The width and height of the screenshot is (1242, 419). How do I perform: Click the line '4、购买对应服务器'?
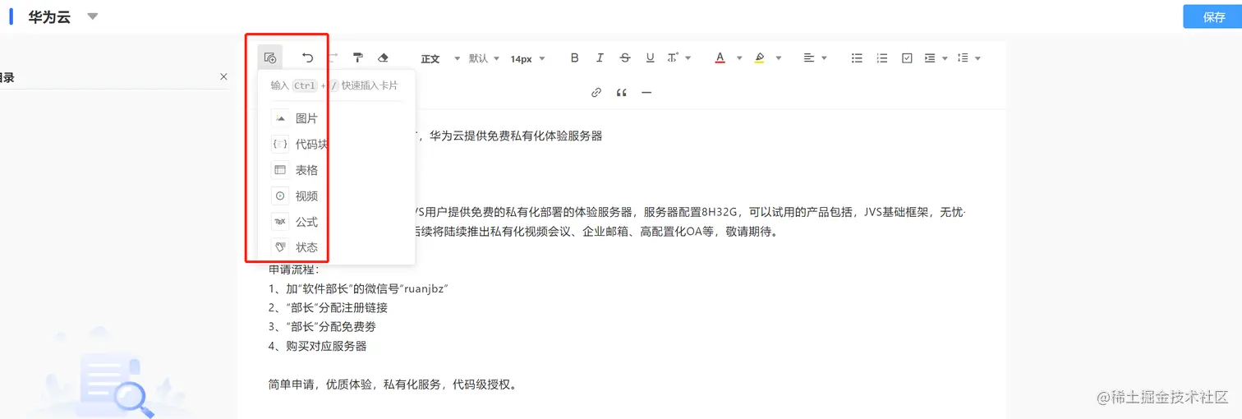(318, 346)
